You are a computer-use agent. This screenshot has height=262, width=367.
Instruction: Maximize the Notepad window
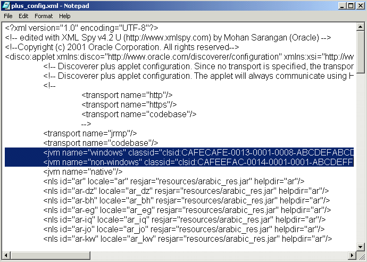[x=351, y=6]
